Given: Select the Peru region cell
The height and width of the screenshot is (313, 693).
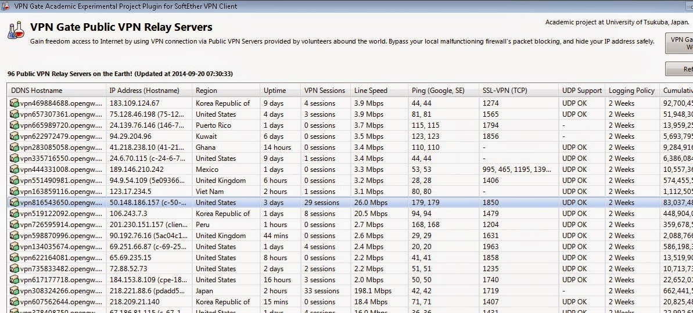Looking at the screenshot, I should (202, 225).
